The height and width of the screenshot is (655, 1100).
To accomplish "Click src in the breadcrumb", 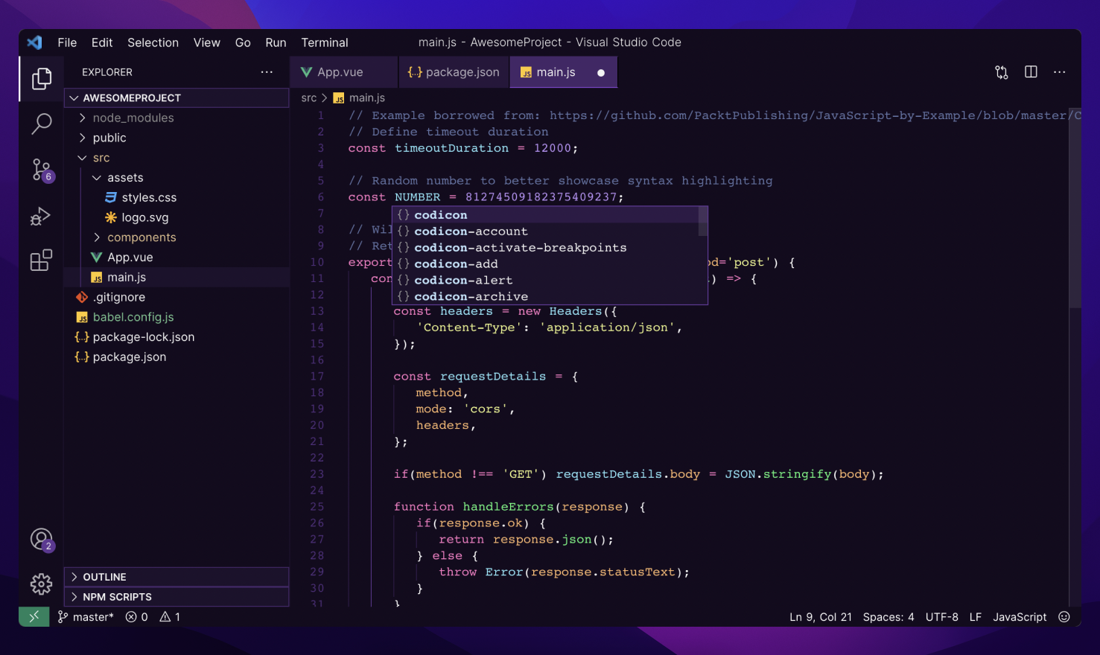I will pos(309,98).
